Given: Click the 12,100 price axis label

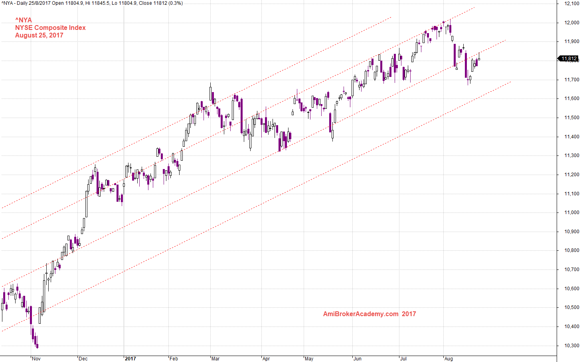Looking at the screenshot, I should click(x=571, y=4).
